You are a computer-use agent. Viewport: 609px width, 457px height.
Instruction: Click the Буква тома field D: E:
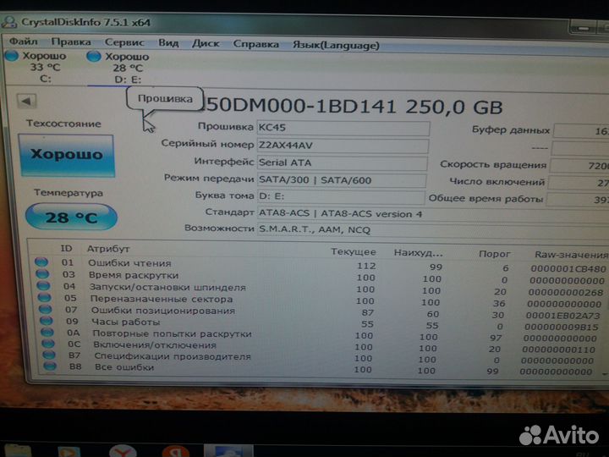pos(340,196)
